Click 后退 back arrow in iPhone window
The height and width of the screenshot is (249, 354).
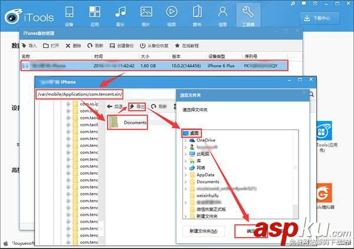pyautogui.click(x=115, y=107)
